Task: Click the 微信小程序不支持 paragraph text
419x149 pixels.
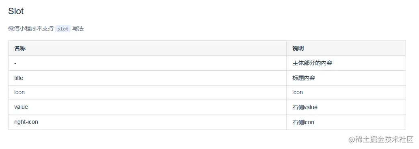Action: point(31,28)
